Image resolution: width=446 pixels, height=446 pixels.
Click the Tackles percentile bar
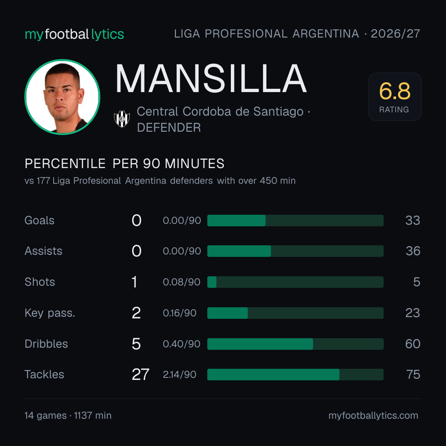(295, 375)
